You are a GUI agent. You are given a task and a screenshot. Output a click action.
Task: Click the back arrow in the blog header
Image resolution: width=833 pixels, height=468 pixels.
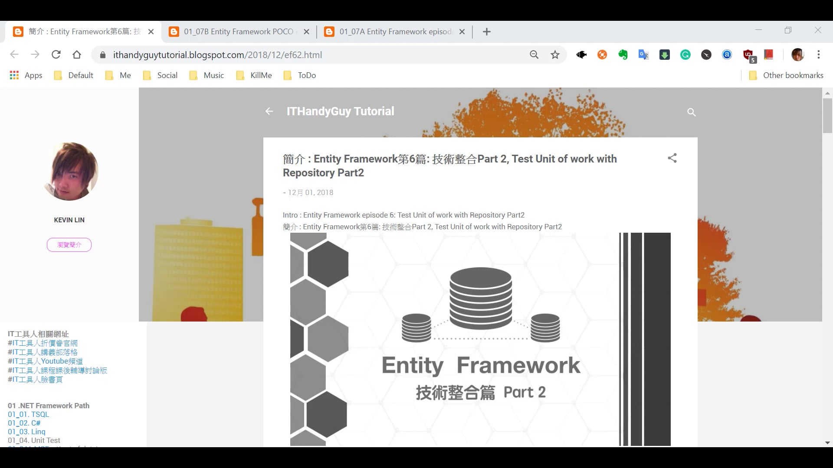point(269,111)
